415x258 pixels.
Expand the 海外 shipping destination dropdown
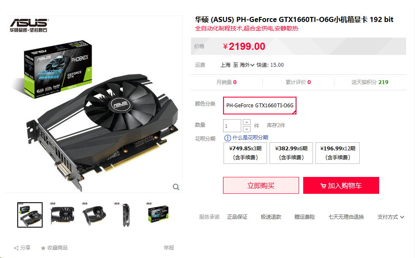(247, 65)
